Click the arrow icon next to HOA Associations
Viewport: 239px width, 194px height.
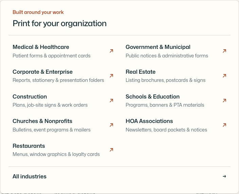[x=224, y=125]
